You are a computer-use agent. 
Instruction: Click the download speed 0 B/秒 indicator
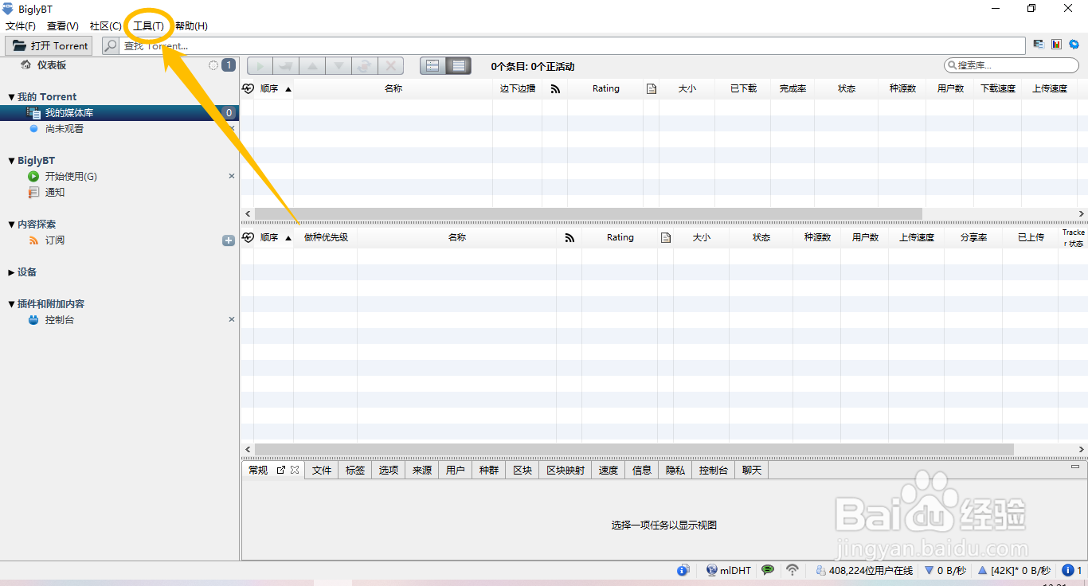click(945, 571)
